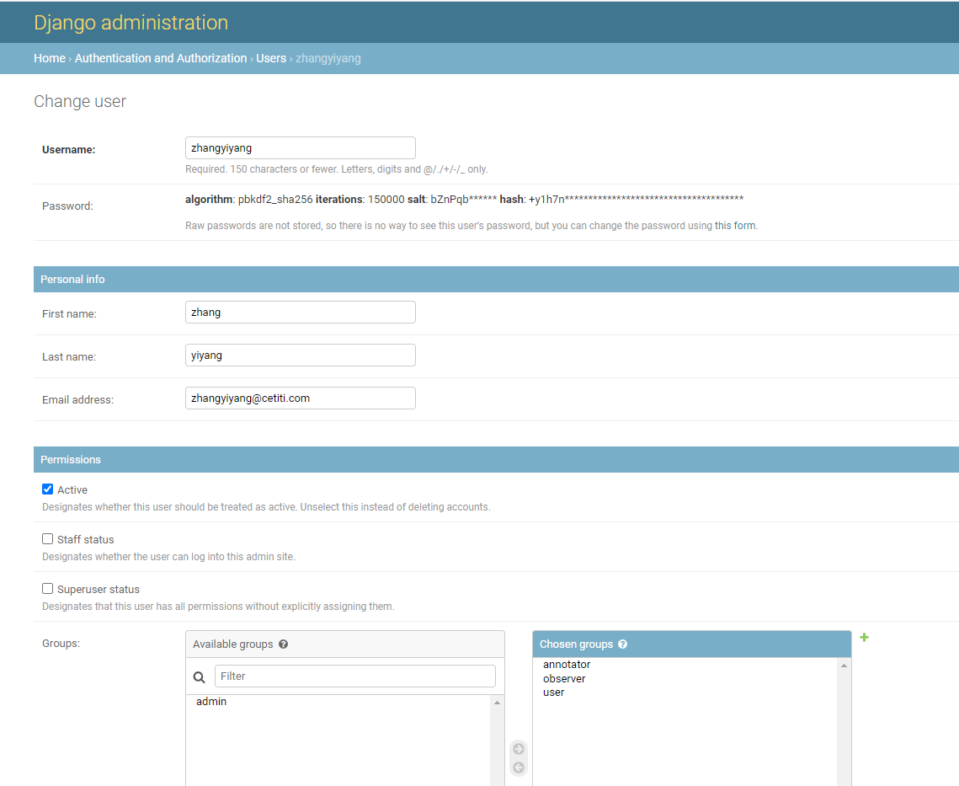Click the Django administration title

[131, 23]
